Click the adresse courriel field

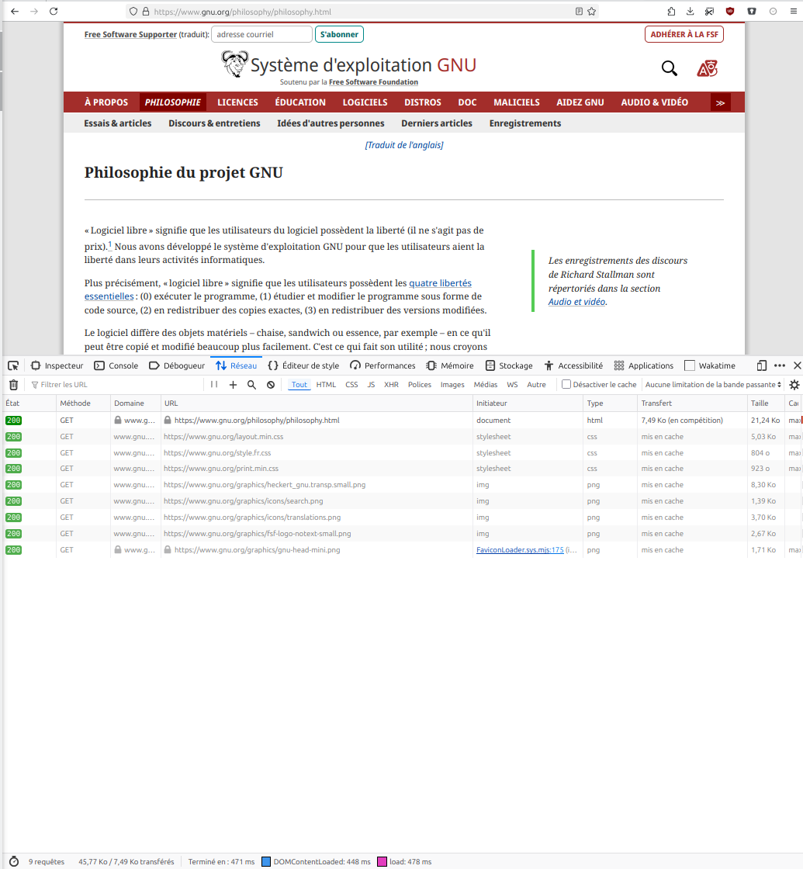[x=261, y=34]
